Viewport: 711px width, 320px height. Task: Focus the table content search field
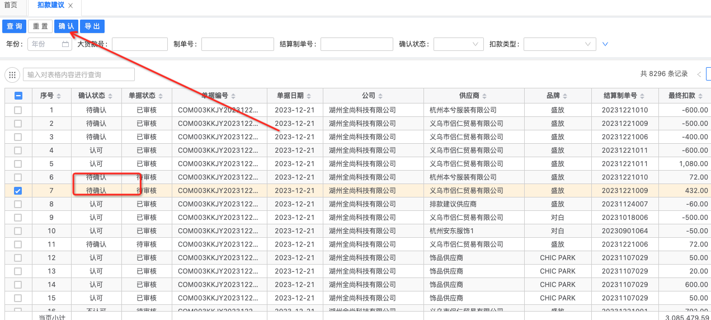click(x=78, y=74)
